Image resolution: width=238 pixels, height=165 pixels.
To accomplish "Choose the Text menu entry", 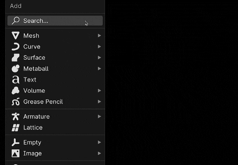I will (55, 80).
